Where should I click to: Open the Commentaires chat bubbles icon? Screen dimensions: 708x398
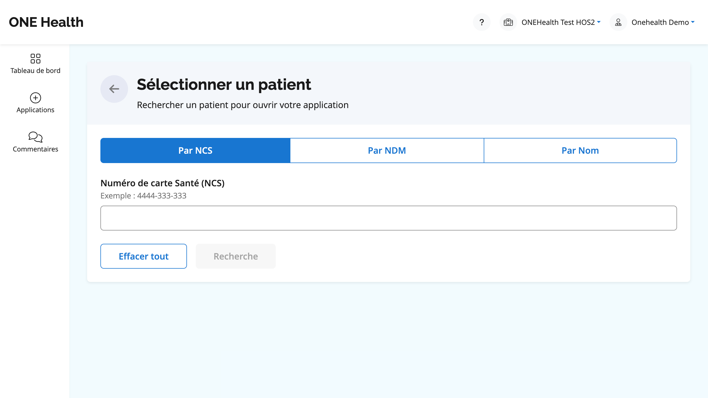point(35,137)
